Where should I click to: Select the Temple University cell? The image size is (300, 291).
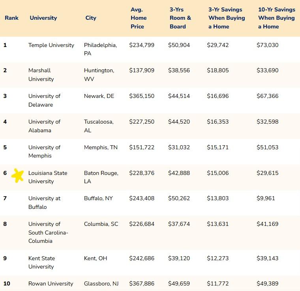(x=51, y=45)
